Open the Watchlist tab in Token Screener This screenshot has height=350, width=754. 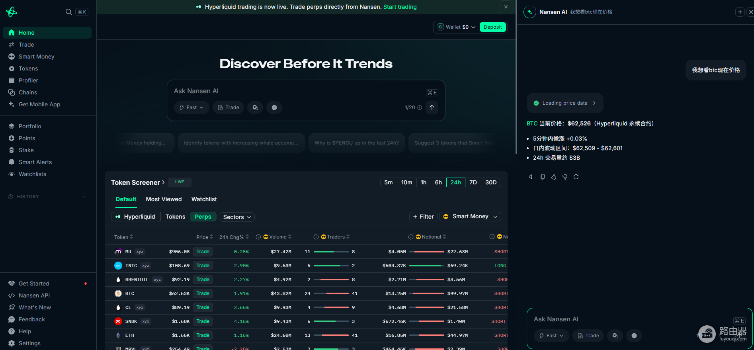[204, 199]
